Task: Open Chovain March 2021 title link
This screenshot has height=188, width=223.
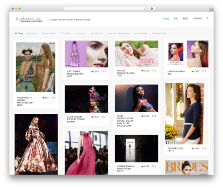Action: [x=176, y=72]
